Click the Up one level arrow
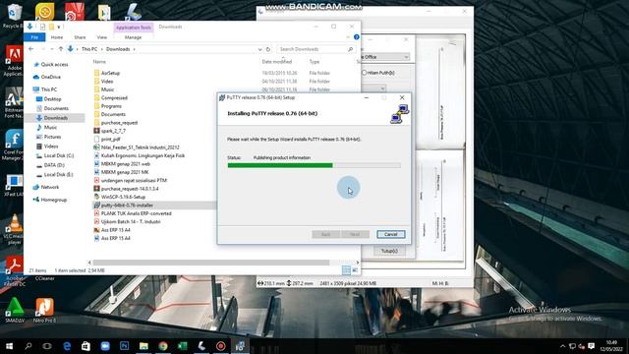629x354 pixels. 61,49
